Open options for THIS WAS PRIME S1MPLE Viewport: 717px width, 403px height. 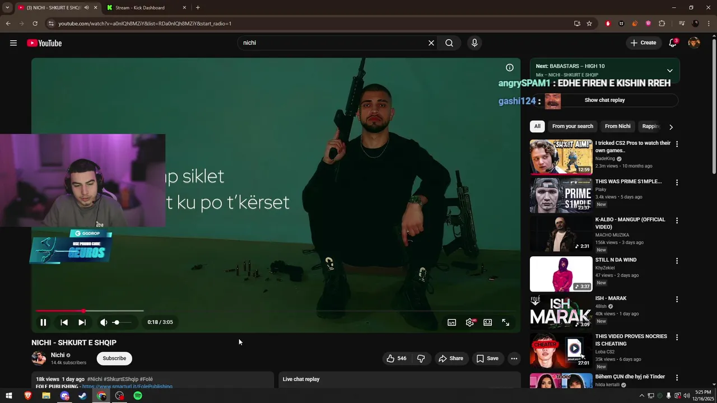pos(677,182)
